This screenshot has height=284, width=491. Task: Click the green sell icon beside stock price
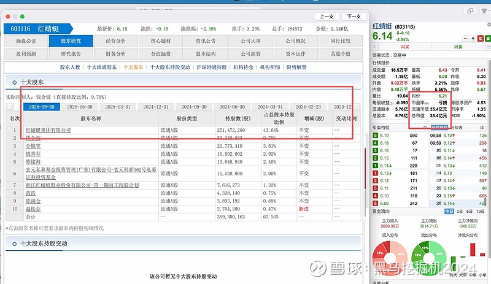[487, 39]
